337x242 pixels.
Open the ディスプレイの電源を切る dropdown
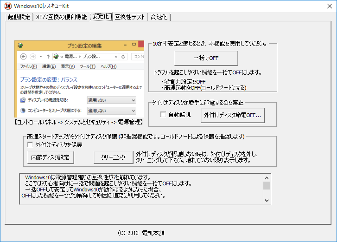point(111,100)
